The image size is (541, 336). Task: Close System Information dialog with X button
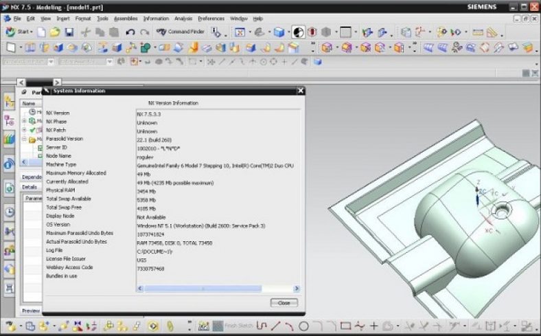[300, 91]
